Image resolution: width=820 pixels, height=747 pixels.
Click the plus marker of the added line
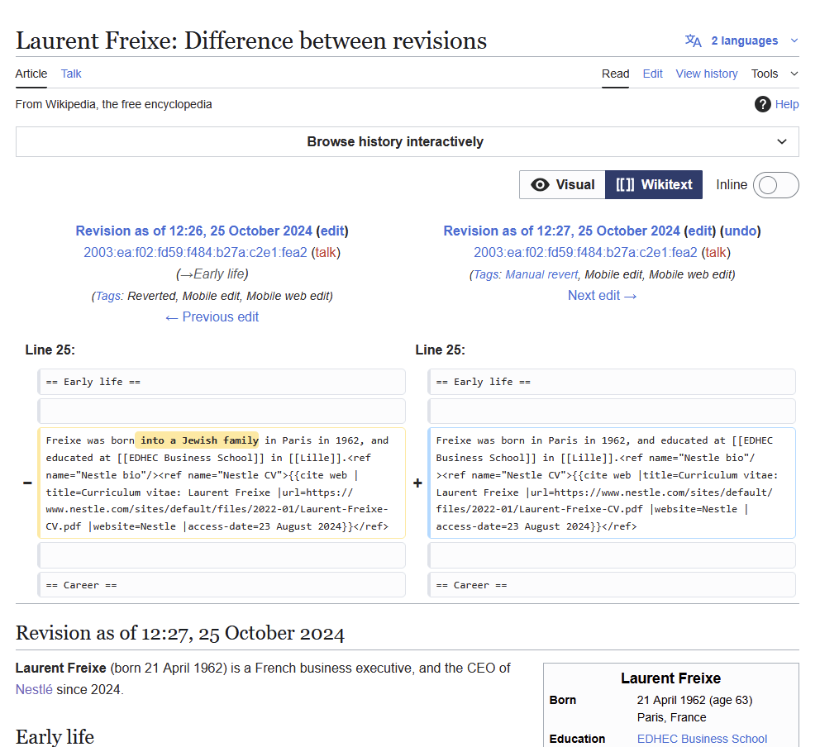417,483
